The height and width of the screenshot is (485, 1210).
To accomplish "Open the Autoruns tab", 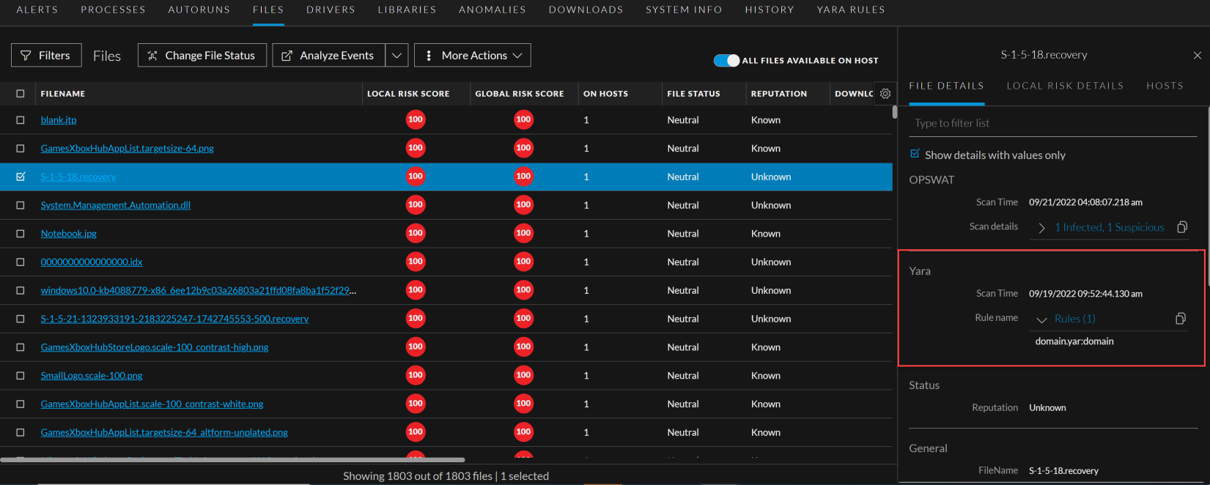I will point(199,10).
